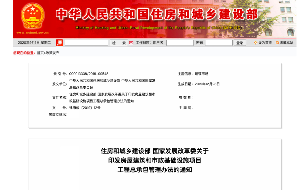This screenshot has width=307, height=190.
Task: Click the 用户名 username field
Action: pyautogui.click(x=180, y=43)
